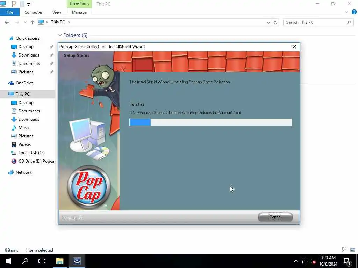This screenshot has height=268, width=358.
Task: Go back with the Back arrow
Action: click(7, 22)
